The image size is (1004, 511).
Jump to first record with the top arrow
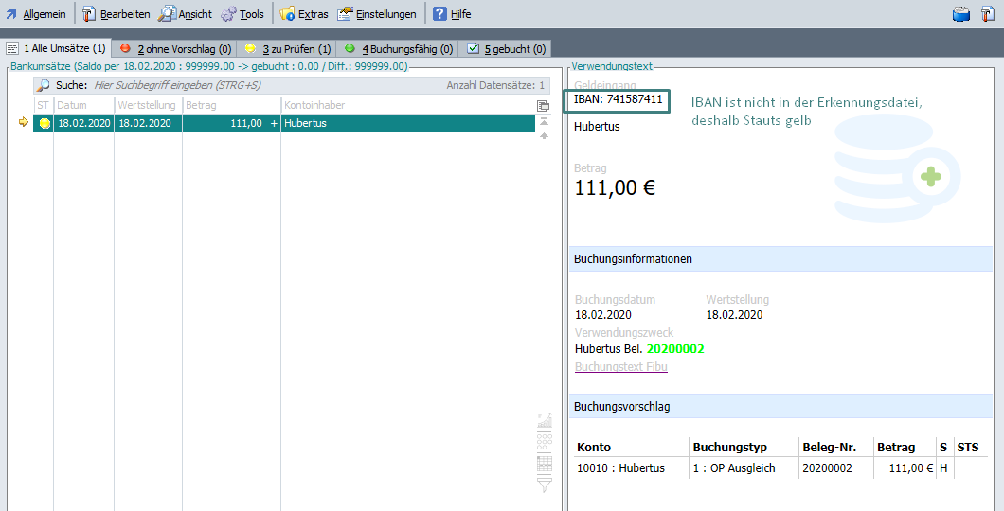click(x=544, y=121)
